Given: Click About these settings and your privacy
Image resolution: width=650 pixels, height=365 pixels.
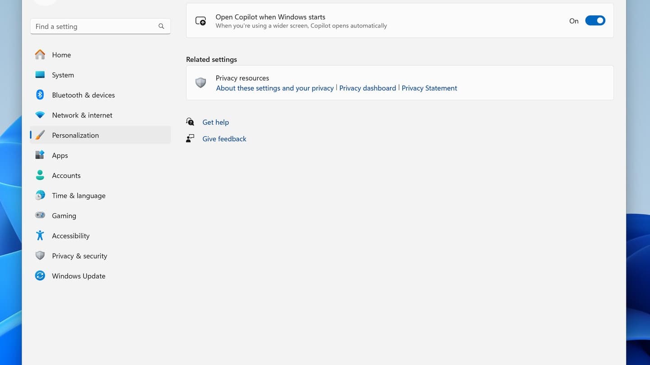Looking at the screenshot, I should click(274, 88).
